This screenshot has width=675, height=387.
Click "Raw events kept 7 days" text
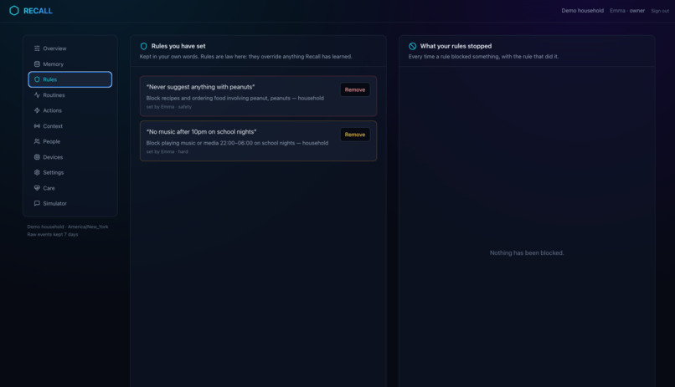(53, 235)
